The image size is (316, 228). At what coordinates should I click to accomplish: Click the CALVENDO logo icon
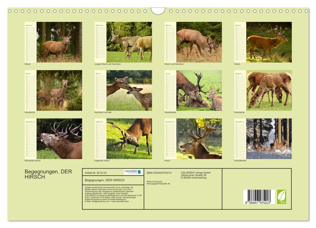(x=131, y=171)
